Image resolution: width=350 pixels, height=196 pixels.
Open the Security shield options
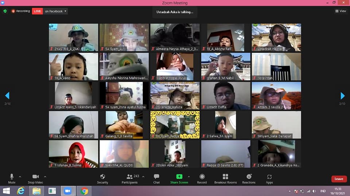point(102,177)
